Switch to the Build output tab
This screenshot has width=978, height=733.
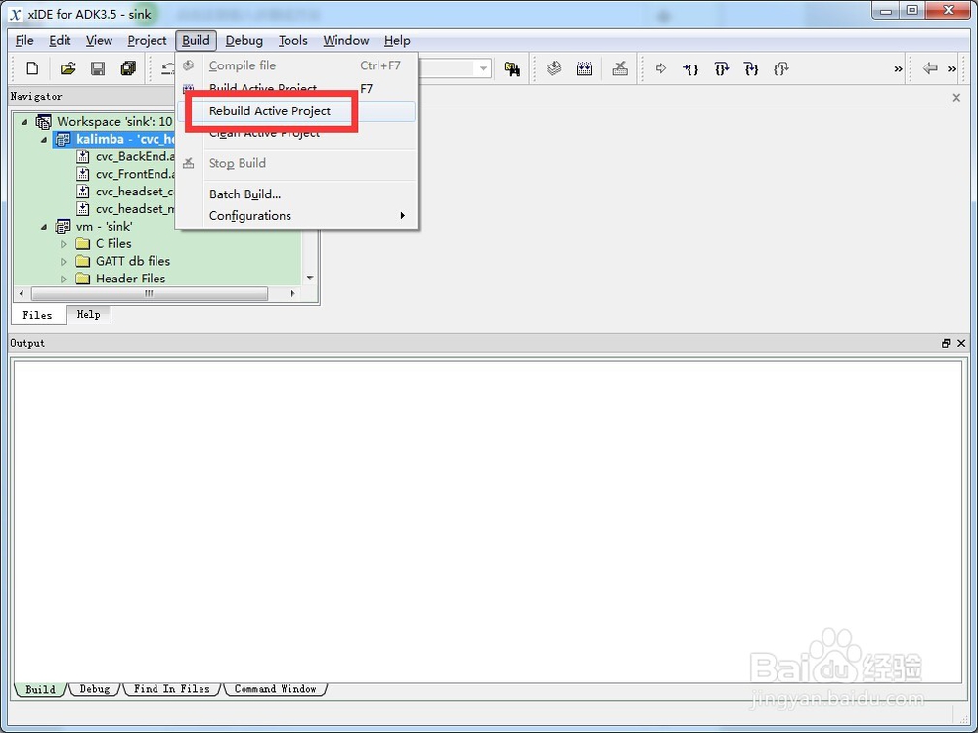tap(40, 689)
